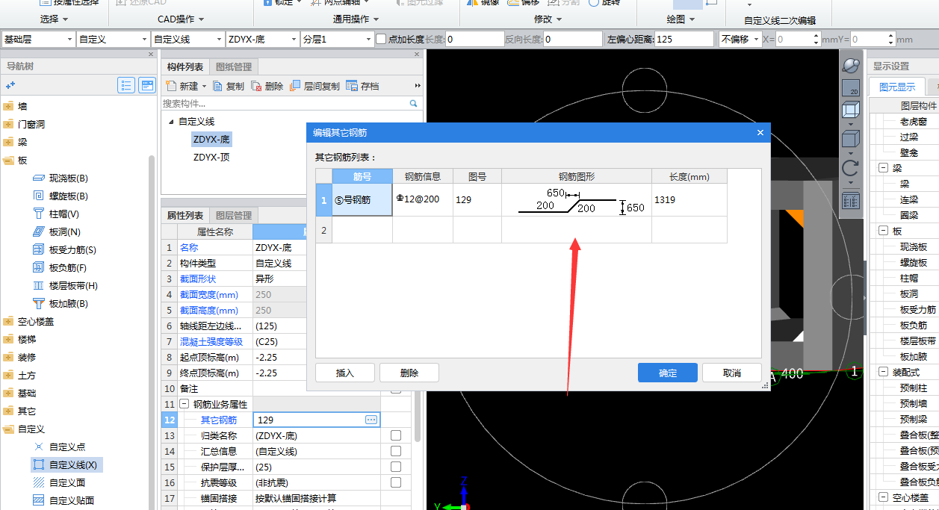Click the 左偏心距离 input field
Viewport: 939px width, 510px height.
click(x=684, y=39)
